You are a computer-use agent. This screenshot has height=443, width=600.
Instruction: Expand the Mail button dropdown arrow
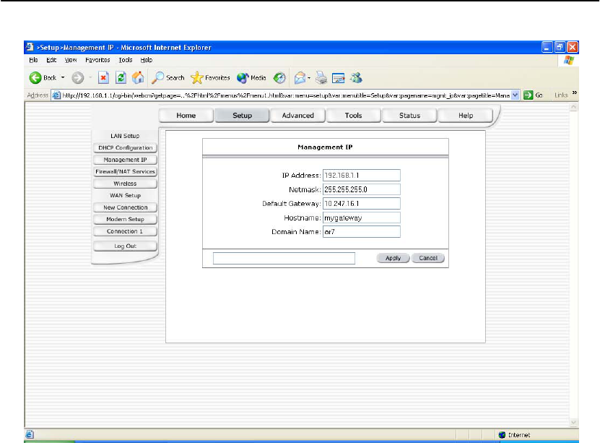[309, 78]
